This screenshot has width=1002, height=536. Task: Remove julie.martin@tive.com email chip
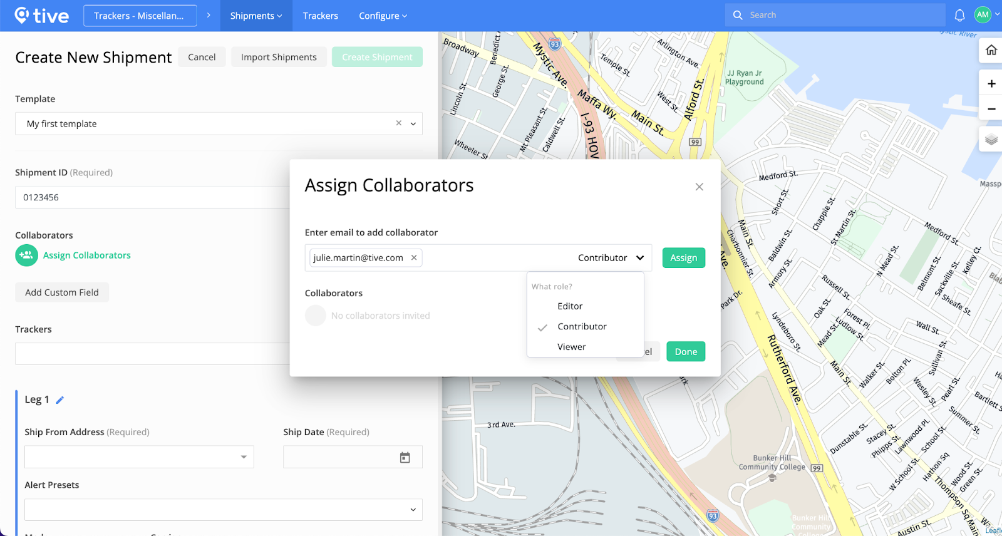[x=414, y=258]
